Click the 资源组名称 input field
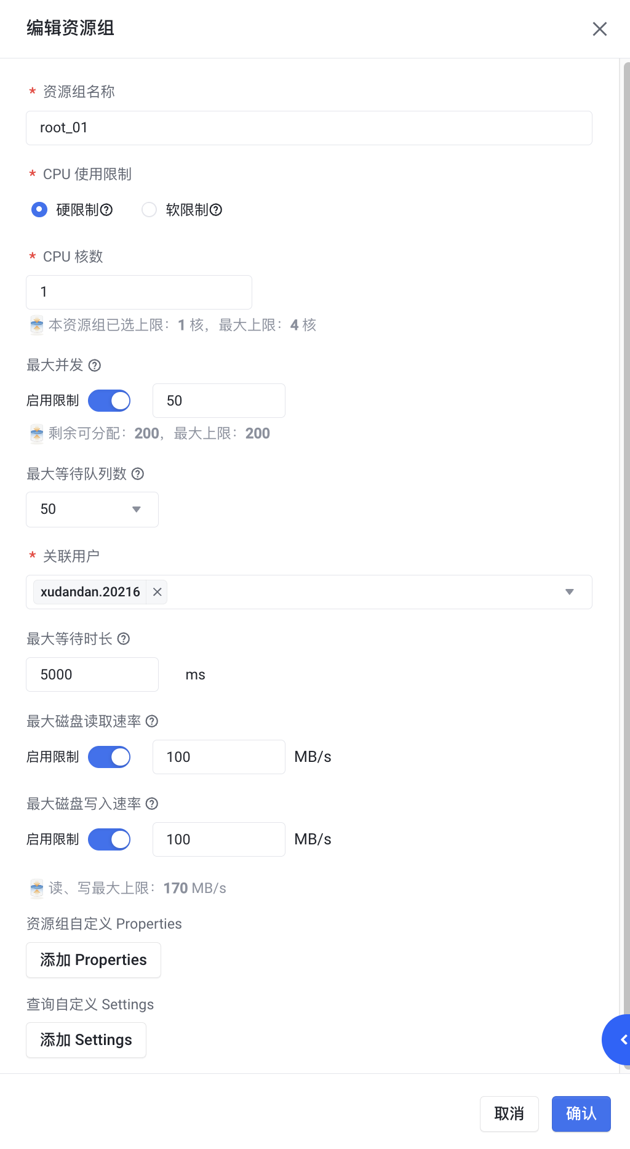The image size is (630, 1149). tap(309, 128)
